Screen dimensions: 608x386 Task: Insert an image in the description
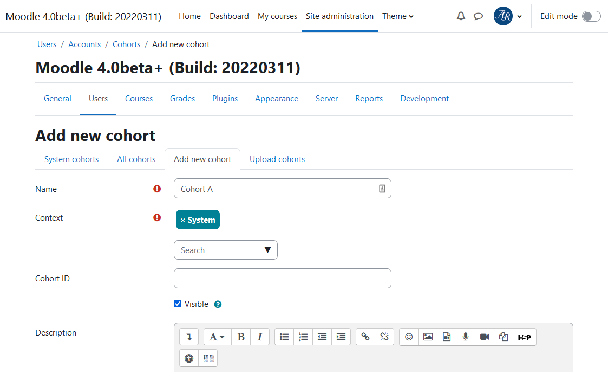coord(428,337)
